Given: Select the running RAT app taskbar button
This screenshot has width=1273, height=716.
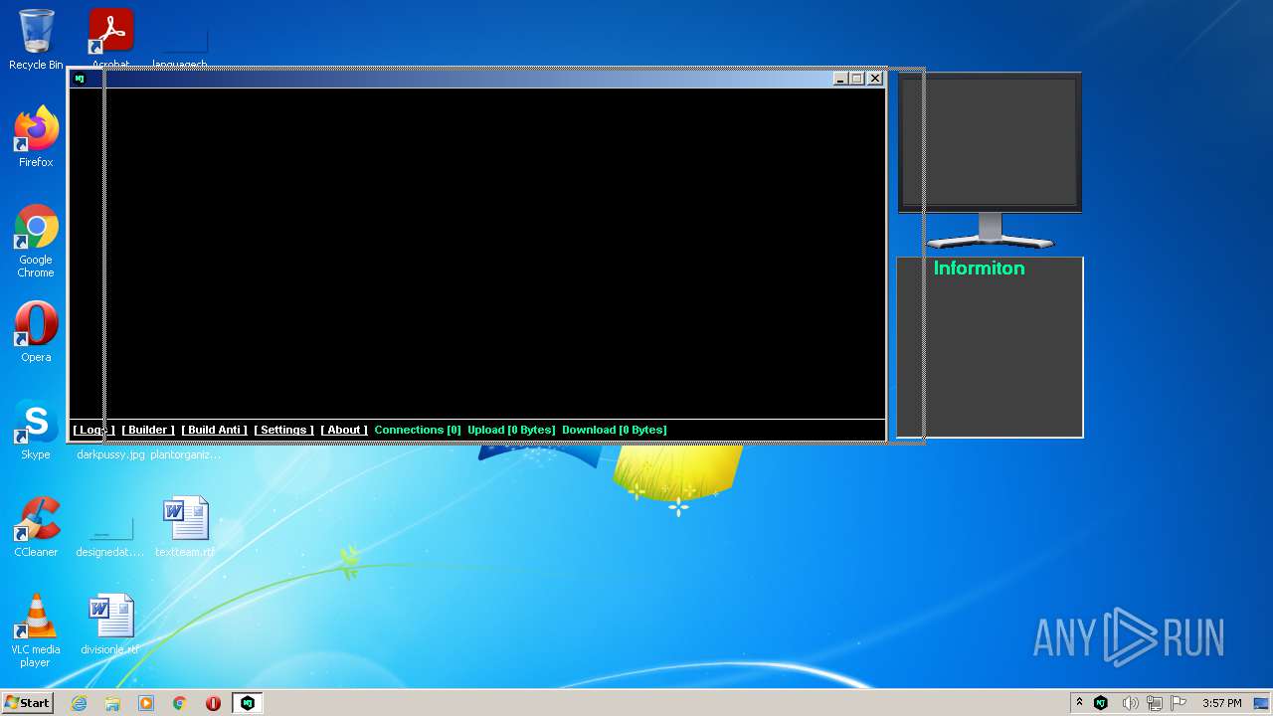Looking at the screenshot, I should [248, 703].
